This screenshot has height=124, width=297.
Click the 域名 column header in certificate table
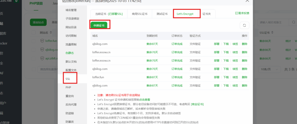coord(95,36)
